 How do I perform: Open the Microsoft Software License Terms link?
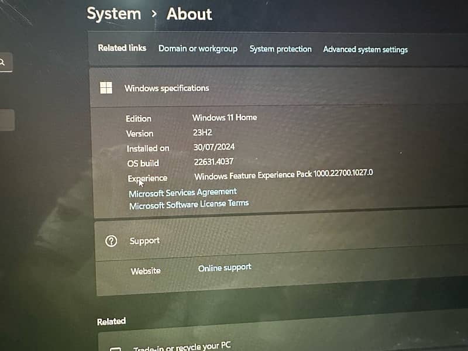coord(188,204)
